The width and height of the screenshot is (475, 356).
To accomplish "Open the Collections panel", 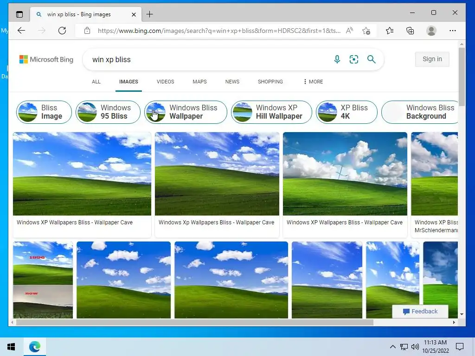I will click(410, 31).
